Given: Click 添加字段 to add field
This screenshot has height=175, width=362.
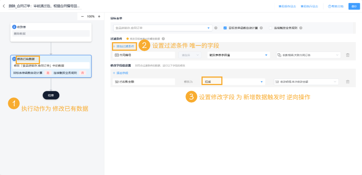Looking at the screenshot, I should click(x=121, y=73).
